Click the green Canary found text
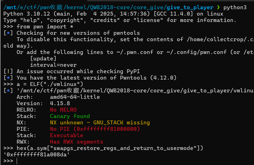The width and height of the screenshot is (254, 165). (x=70, y=116)
